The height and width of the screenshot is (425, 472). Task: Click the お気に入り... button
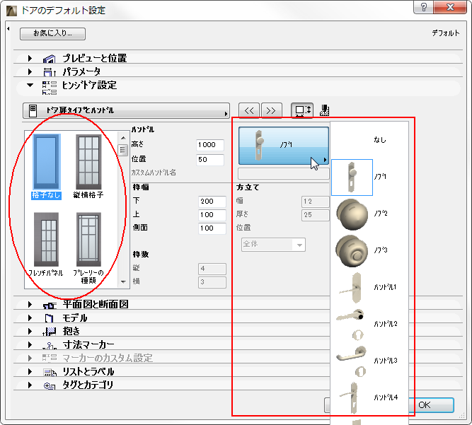pyautogui.click(x=52, y=33)
